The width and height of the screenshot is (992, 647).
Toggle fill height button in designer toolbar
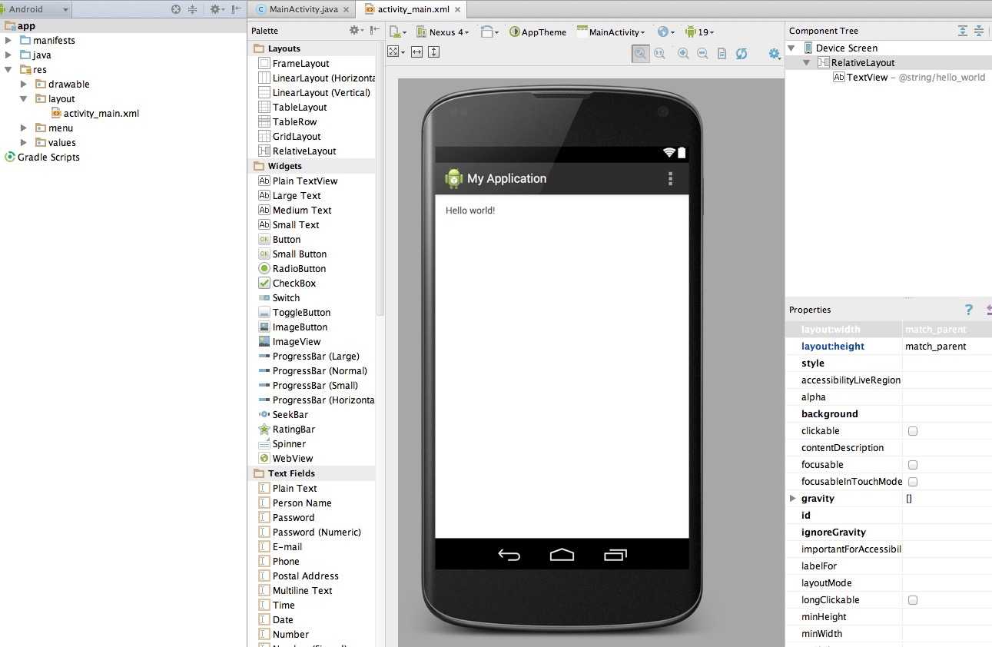tap(434, 51)
